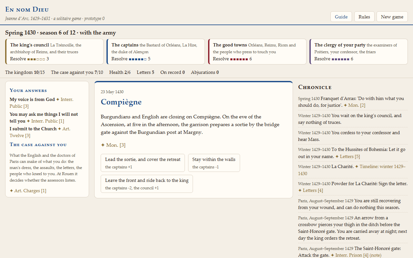This screenshot has width=413, height=258.
Task: Click Chronicle entry You confess to your confessor
Action: point(353,136)
